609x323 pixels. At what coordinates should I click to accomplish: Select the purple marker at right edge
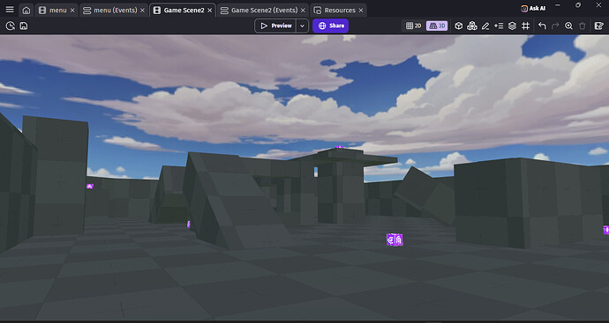coord(605,230)
